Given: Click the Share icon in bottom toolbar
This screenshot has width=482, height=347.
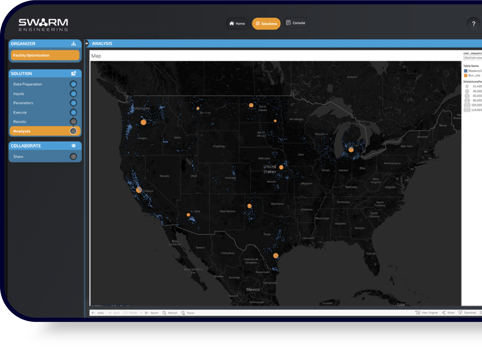Looking at the screenshot, I should coord(443,312).
